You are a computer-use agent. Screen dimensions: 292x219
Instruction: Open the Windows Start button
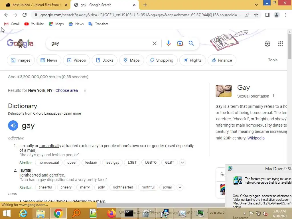pos(7,213)
